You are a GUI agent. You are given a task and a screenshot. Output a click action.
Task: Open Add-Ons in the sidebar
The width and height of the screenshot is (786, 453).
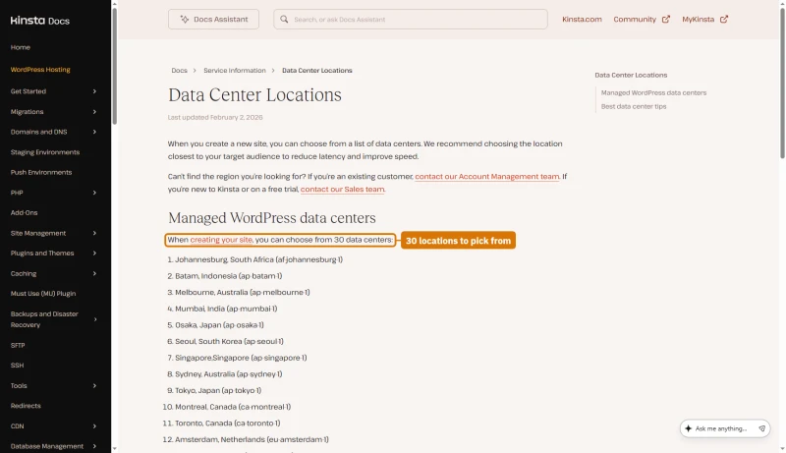click(24, 212)
